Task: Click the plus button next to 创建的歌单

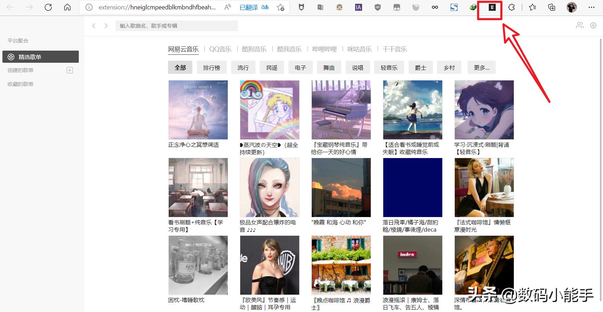Action: (x=70, y=70)
